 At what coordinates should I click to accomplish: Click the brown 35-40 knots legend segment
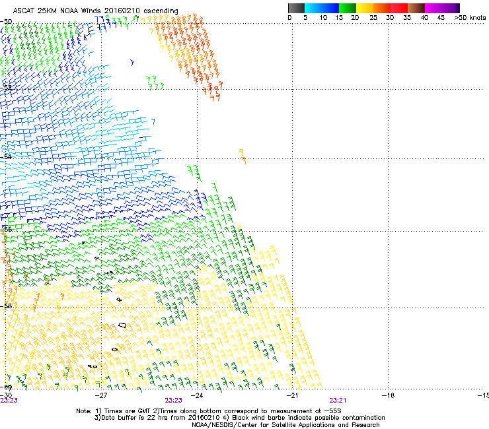pos(416,8)
